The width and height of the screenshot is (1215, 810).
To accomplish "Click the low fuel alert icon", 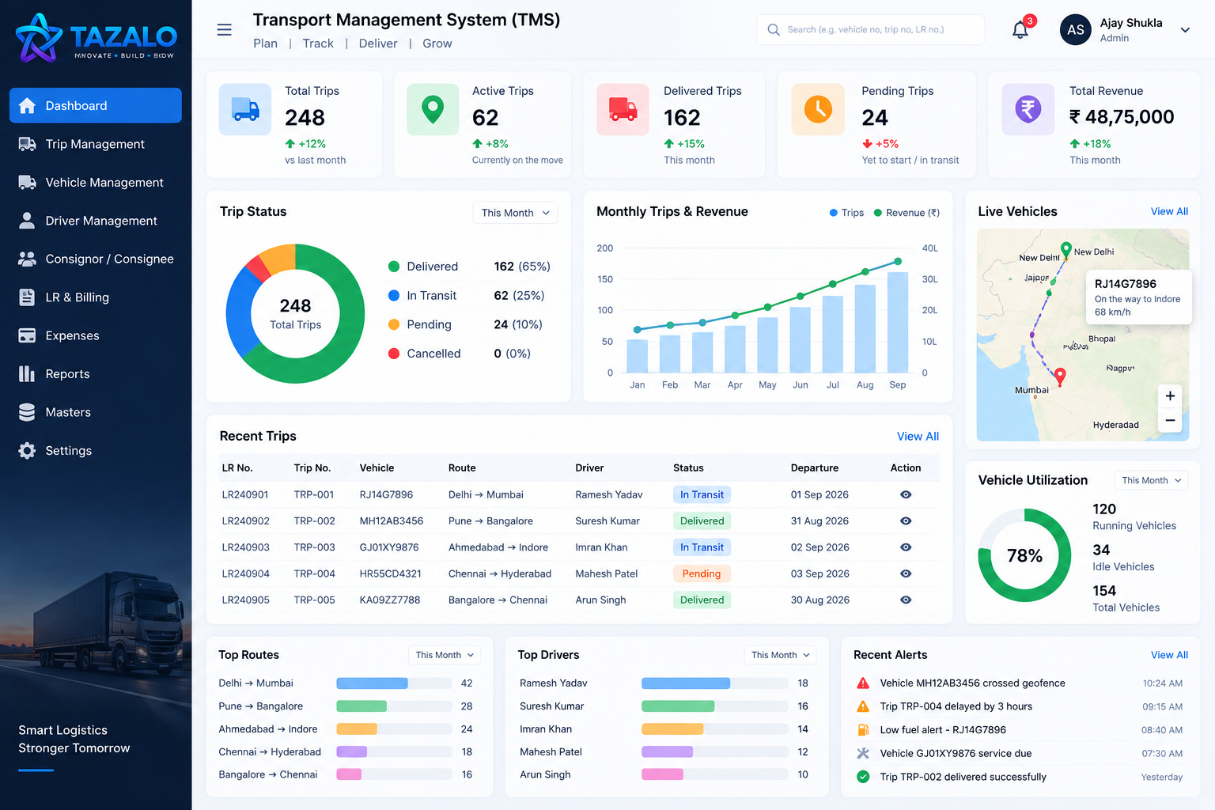I will point(863,730).
